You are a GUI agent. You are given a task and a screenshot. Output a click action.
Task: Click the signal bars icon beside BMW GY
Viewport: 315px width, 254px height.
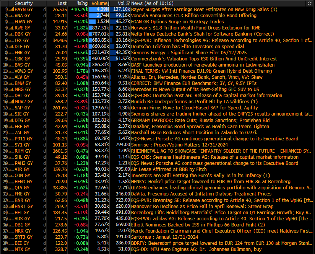coord(11,83)
